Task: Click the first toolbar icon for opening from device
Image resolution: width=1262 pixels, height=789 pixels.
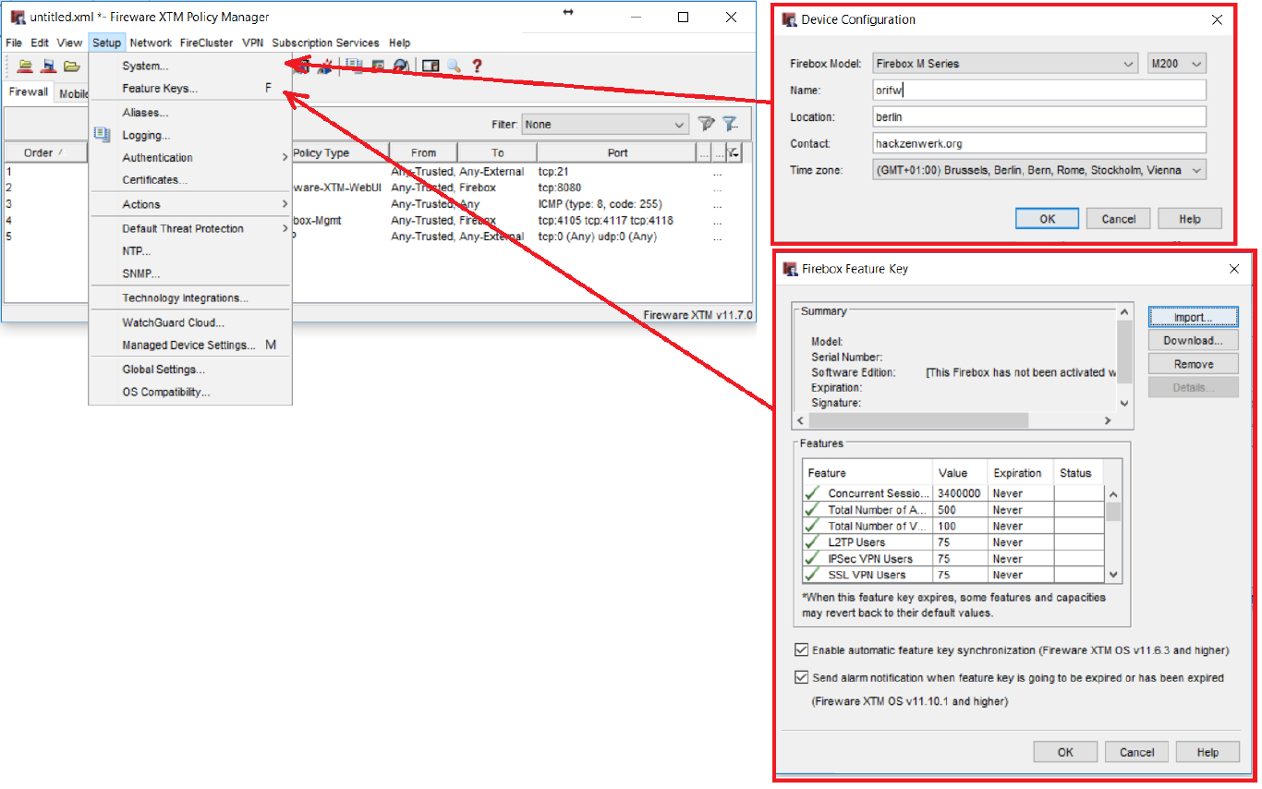Action: [x=25, y=66]
